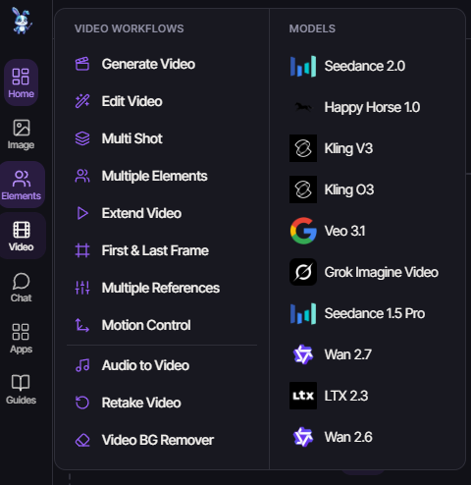Click the Multiple References sliders icon
Screen dimensions: 471x485
[82, 288]
